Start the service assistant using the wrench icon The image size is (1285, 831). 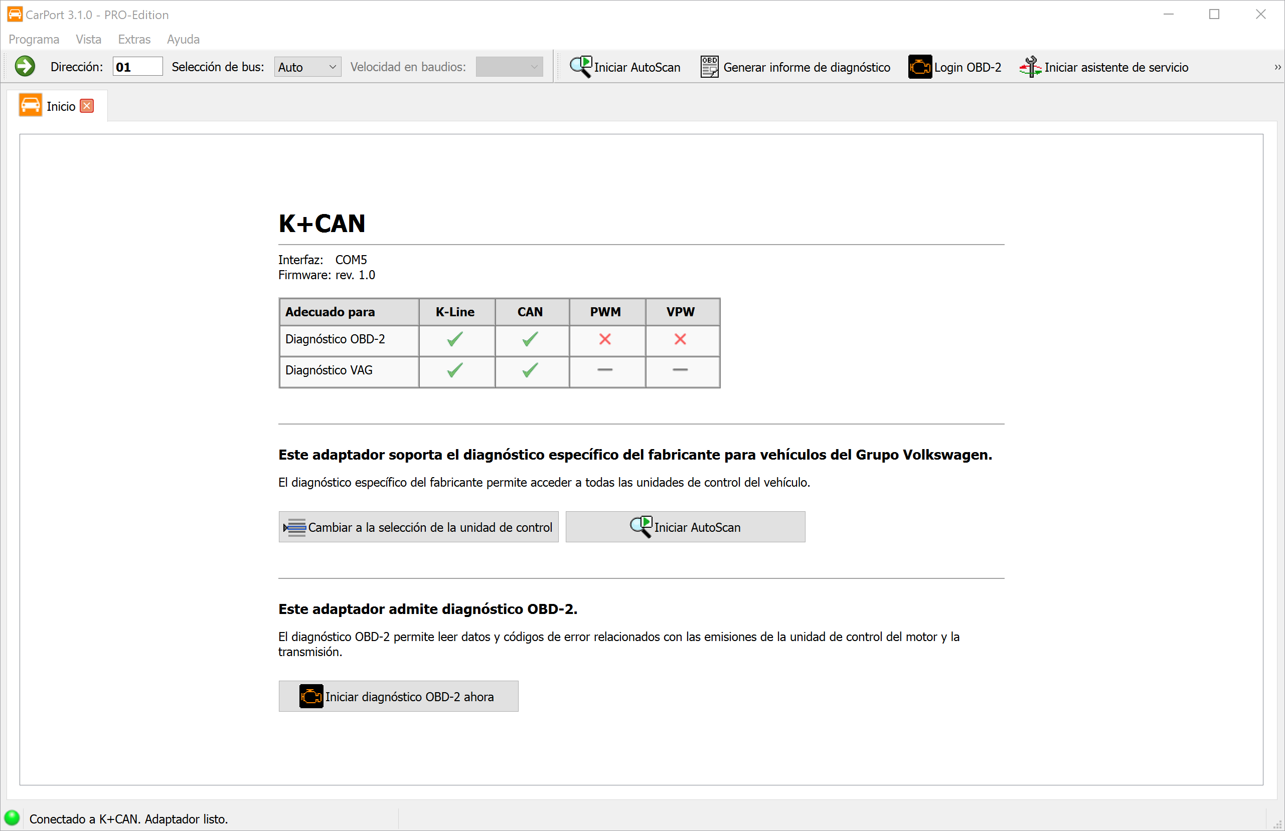1030,66
